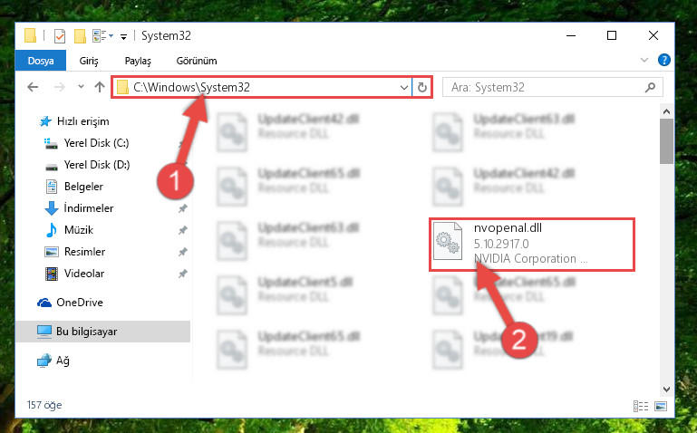Select the nvopenal.dll file
This screenshot has height=433, width=697.
[532, 244]
